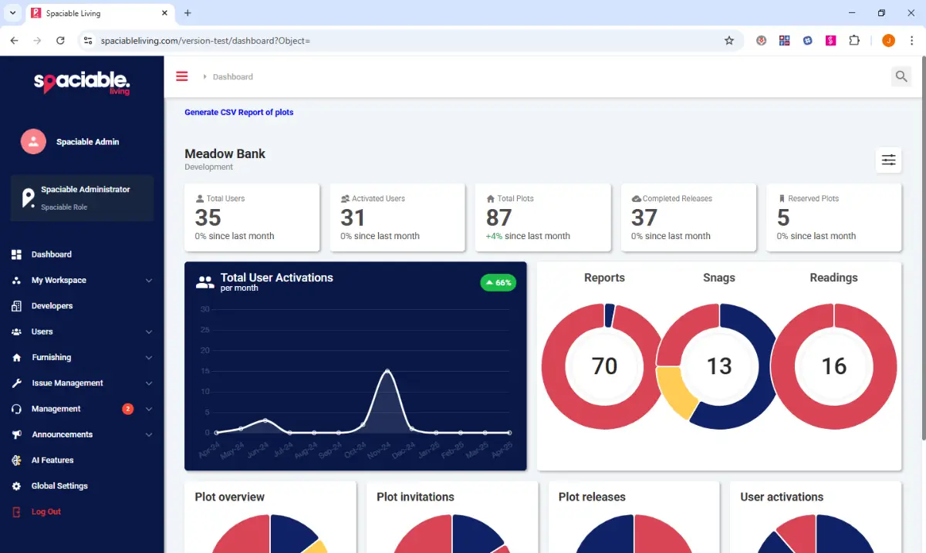This screenshot has height=553, width=926.
Task: Click the Activated Users value 31
Action: point(353,217)
